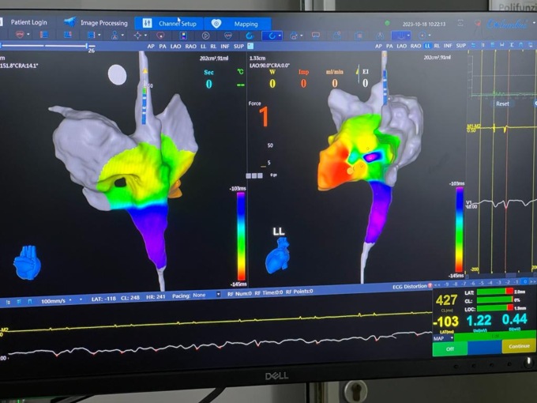Click the highlighted blue circular arrow tool
537x403 pixels.
click(271, 36)
